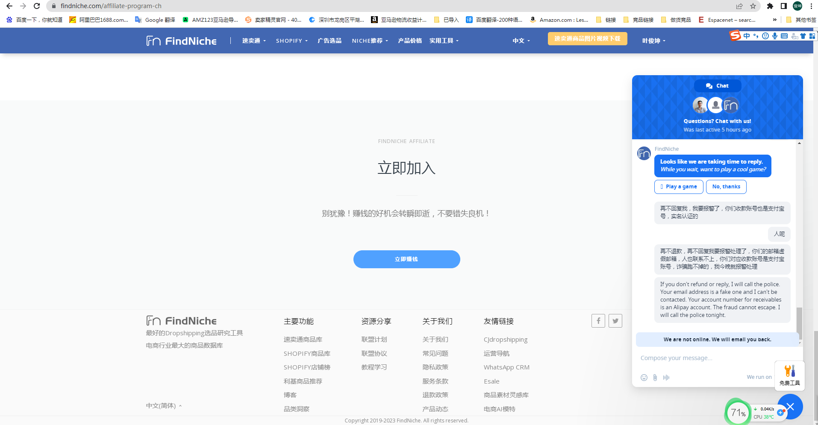Expand the SHOPIFY navigation dropdown

[x=291, y=41]
